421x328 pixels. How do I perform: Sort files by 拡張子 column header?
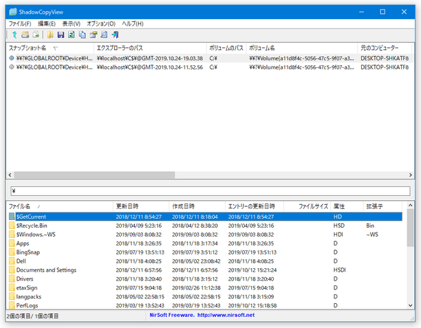[382, 206]
